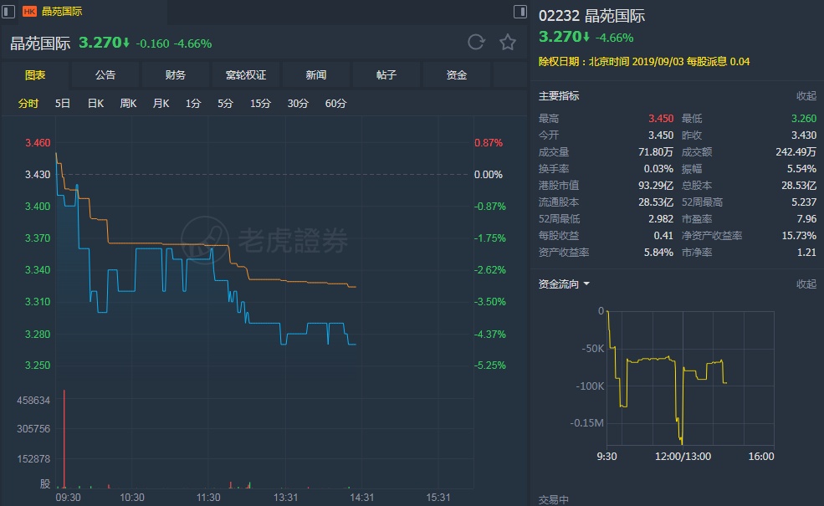
Task: Collapse the 资金流向 section
Action: [806, 284]
